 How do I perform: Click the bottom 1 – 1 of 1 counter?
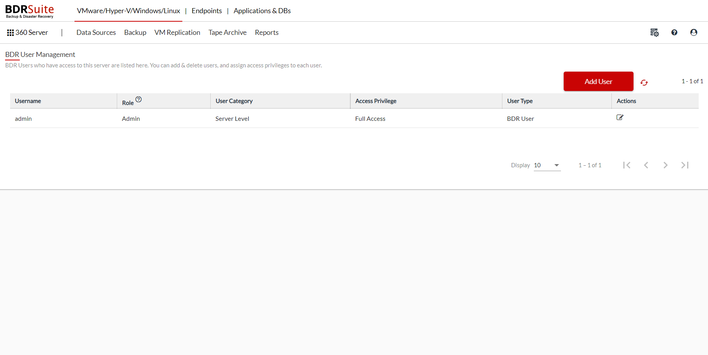pyautogui.click(x=590, y=165)
